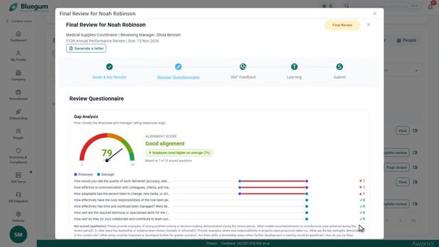This screenshot has width=439, height=247.
Task: Open notifications bell icon
Action: (x=430, y=6)
